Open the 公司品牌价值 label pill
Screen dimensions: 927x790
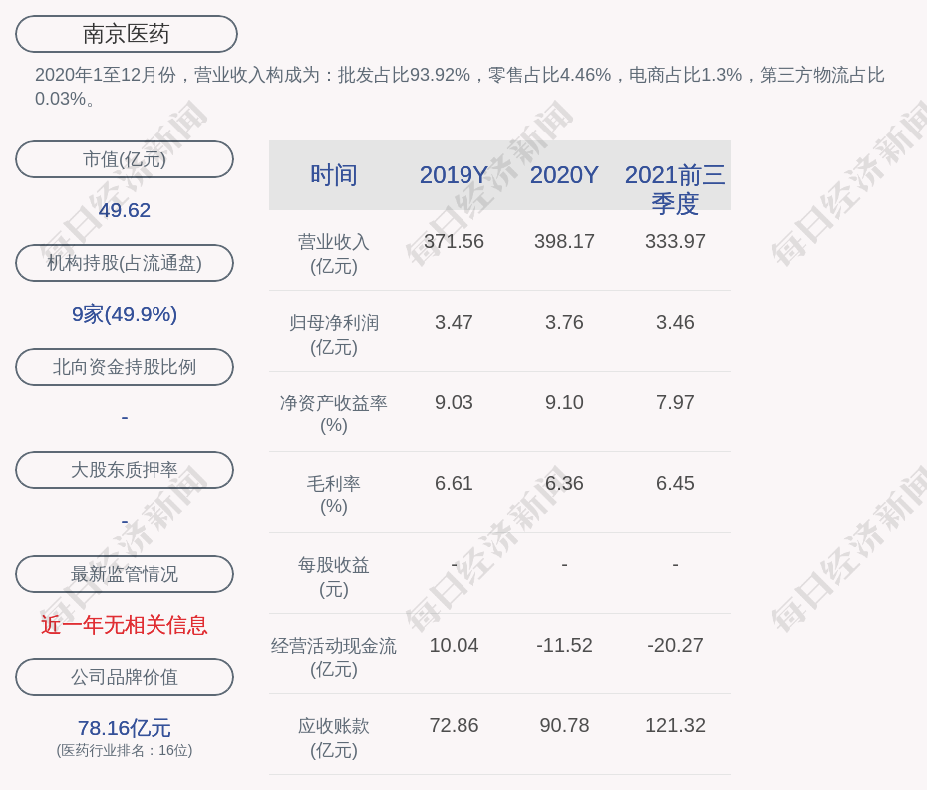click(125, 677)
